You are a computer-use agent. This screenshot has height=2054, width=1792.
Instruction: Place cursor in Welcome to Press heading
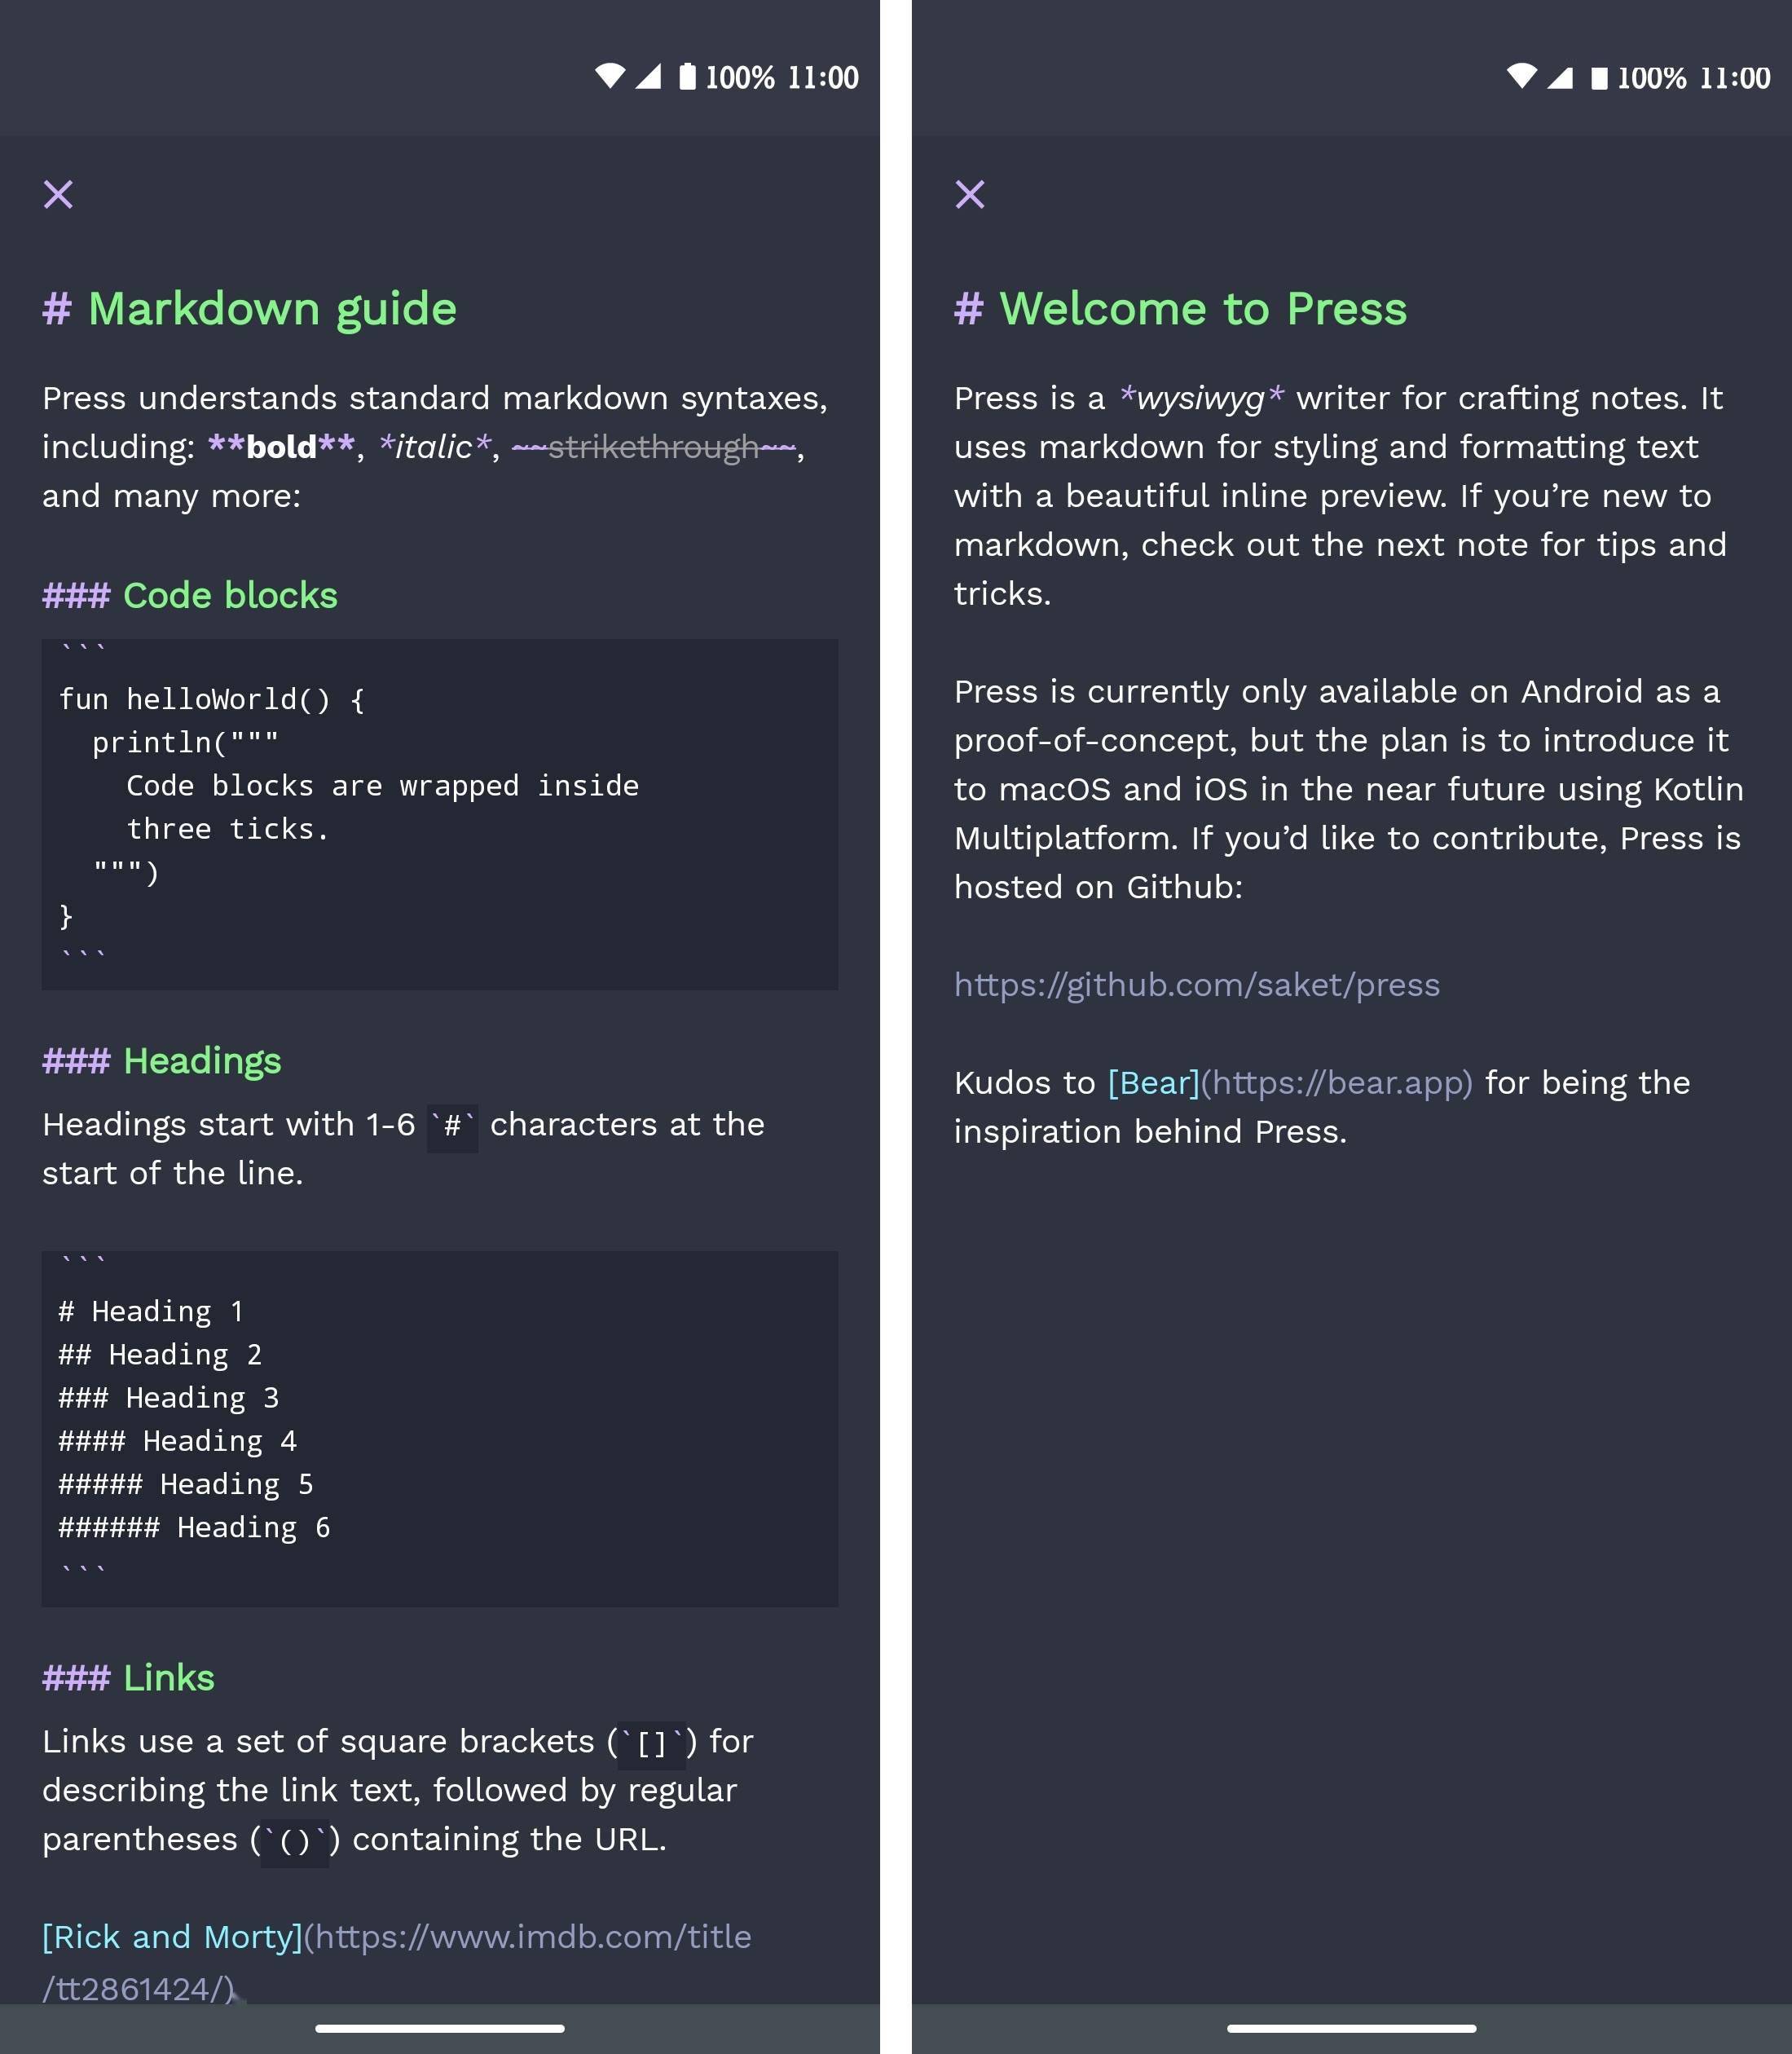point(1202,309)
